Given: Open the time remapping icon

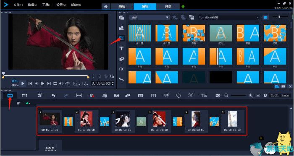Looking at the screenshot, I should 166,96.
